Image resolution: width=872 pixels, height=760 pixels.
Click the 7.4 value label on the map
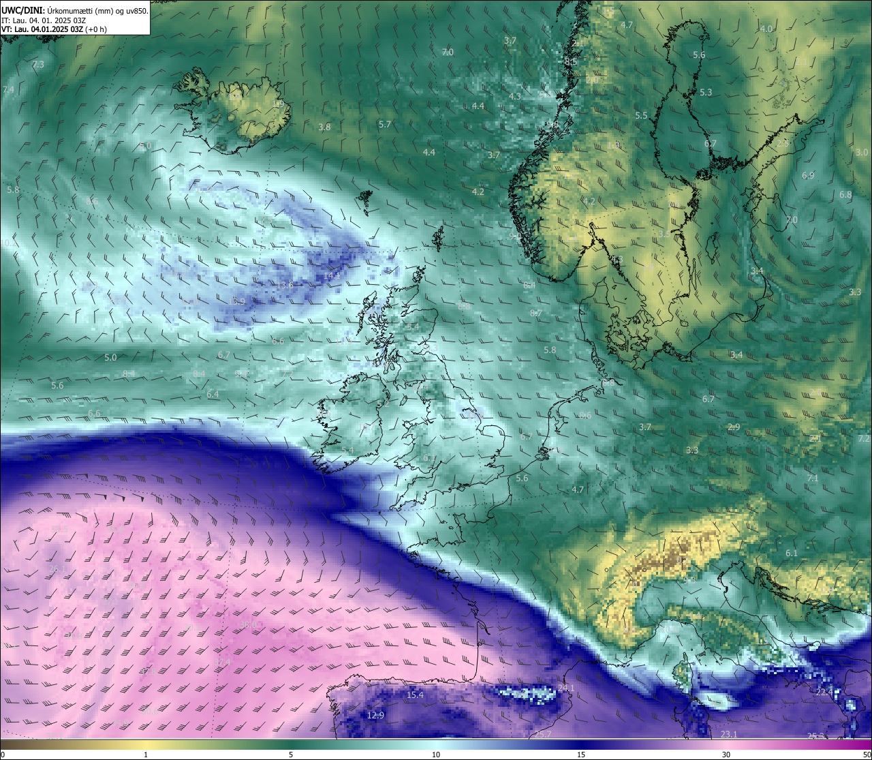[x=8, y=90]
